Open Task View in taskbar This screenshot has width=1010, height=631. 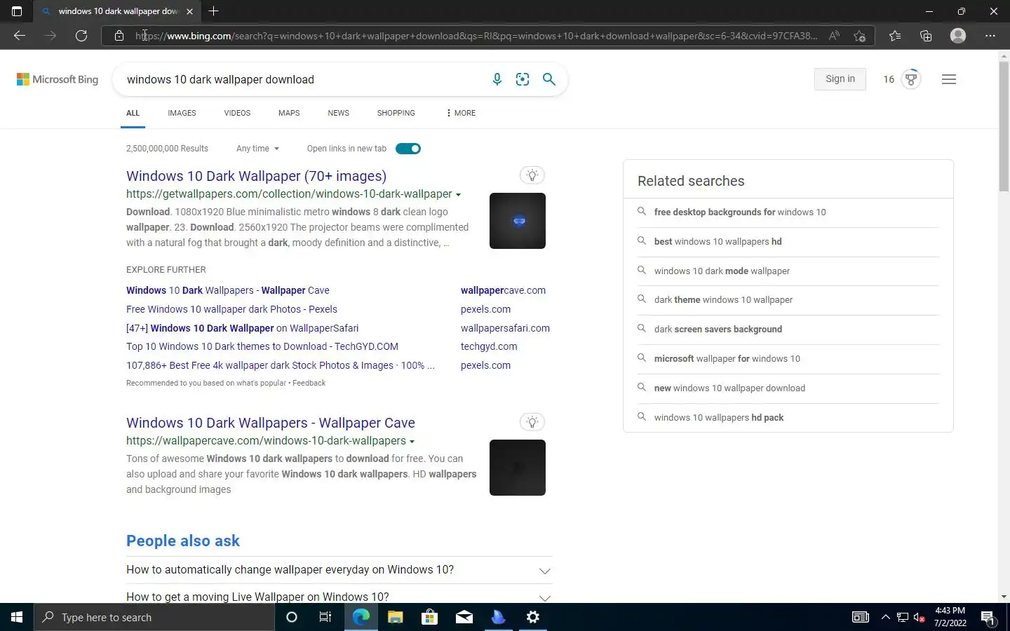[x=325, y=617]
